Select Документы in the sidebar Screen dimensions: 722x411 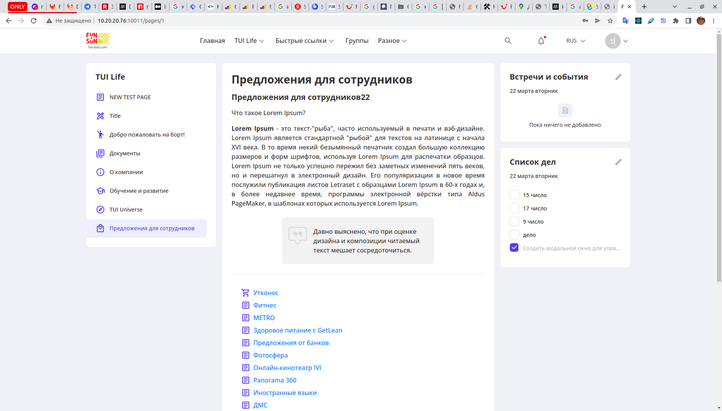pyautogui.click(x=125, y=153)
